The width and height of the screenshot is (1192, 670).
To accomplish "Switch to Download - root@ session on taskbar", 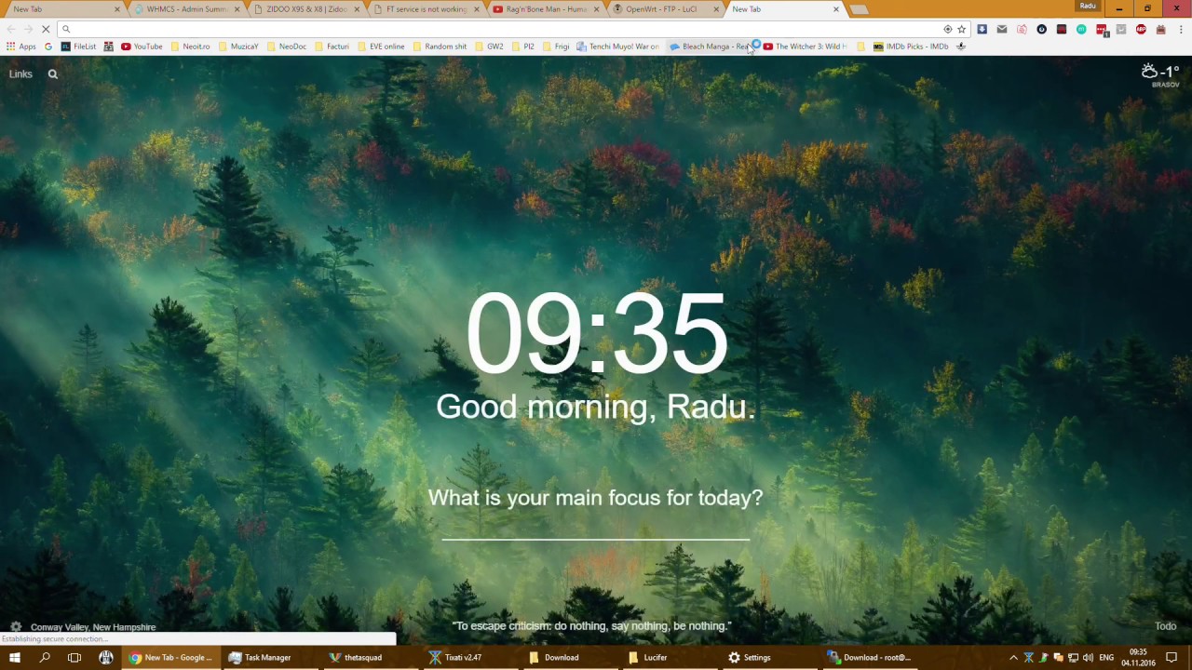I will pyautogui.click(x=869, y=657).
